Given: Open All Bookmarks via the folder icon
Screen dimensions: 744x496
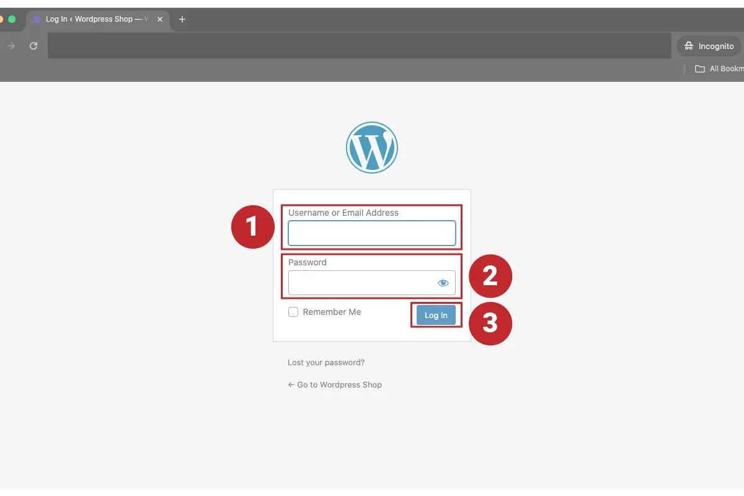Looking at the screenshot, I should point(699,68).
